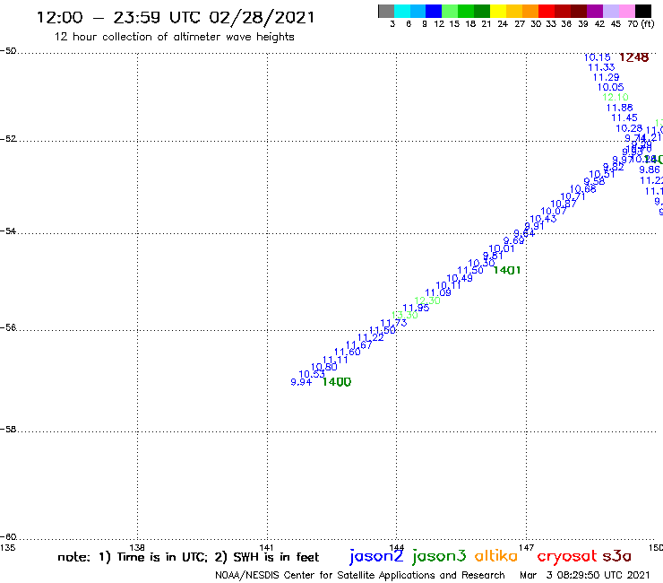Click the s3a satellite label
The image size is (663, 583).
617,556
